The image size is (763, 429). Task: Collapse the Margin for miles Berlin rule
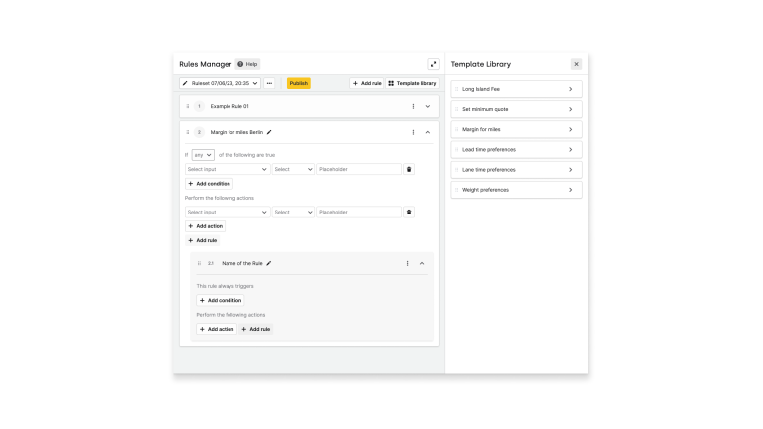(x=427, y=132)
